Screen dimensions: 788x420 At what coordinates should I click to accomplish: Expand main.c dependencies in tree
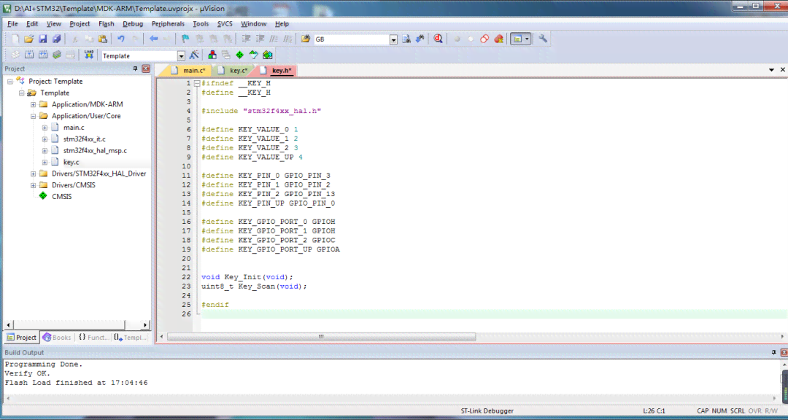45,128
